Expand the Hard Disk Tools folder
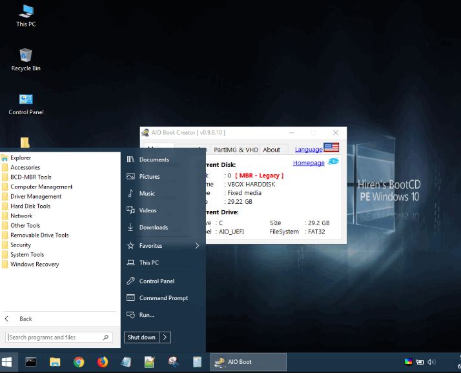The image size is (461, 373). [30, 206]
